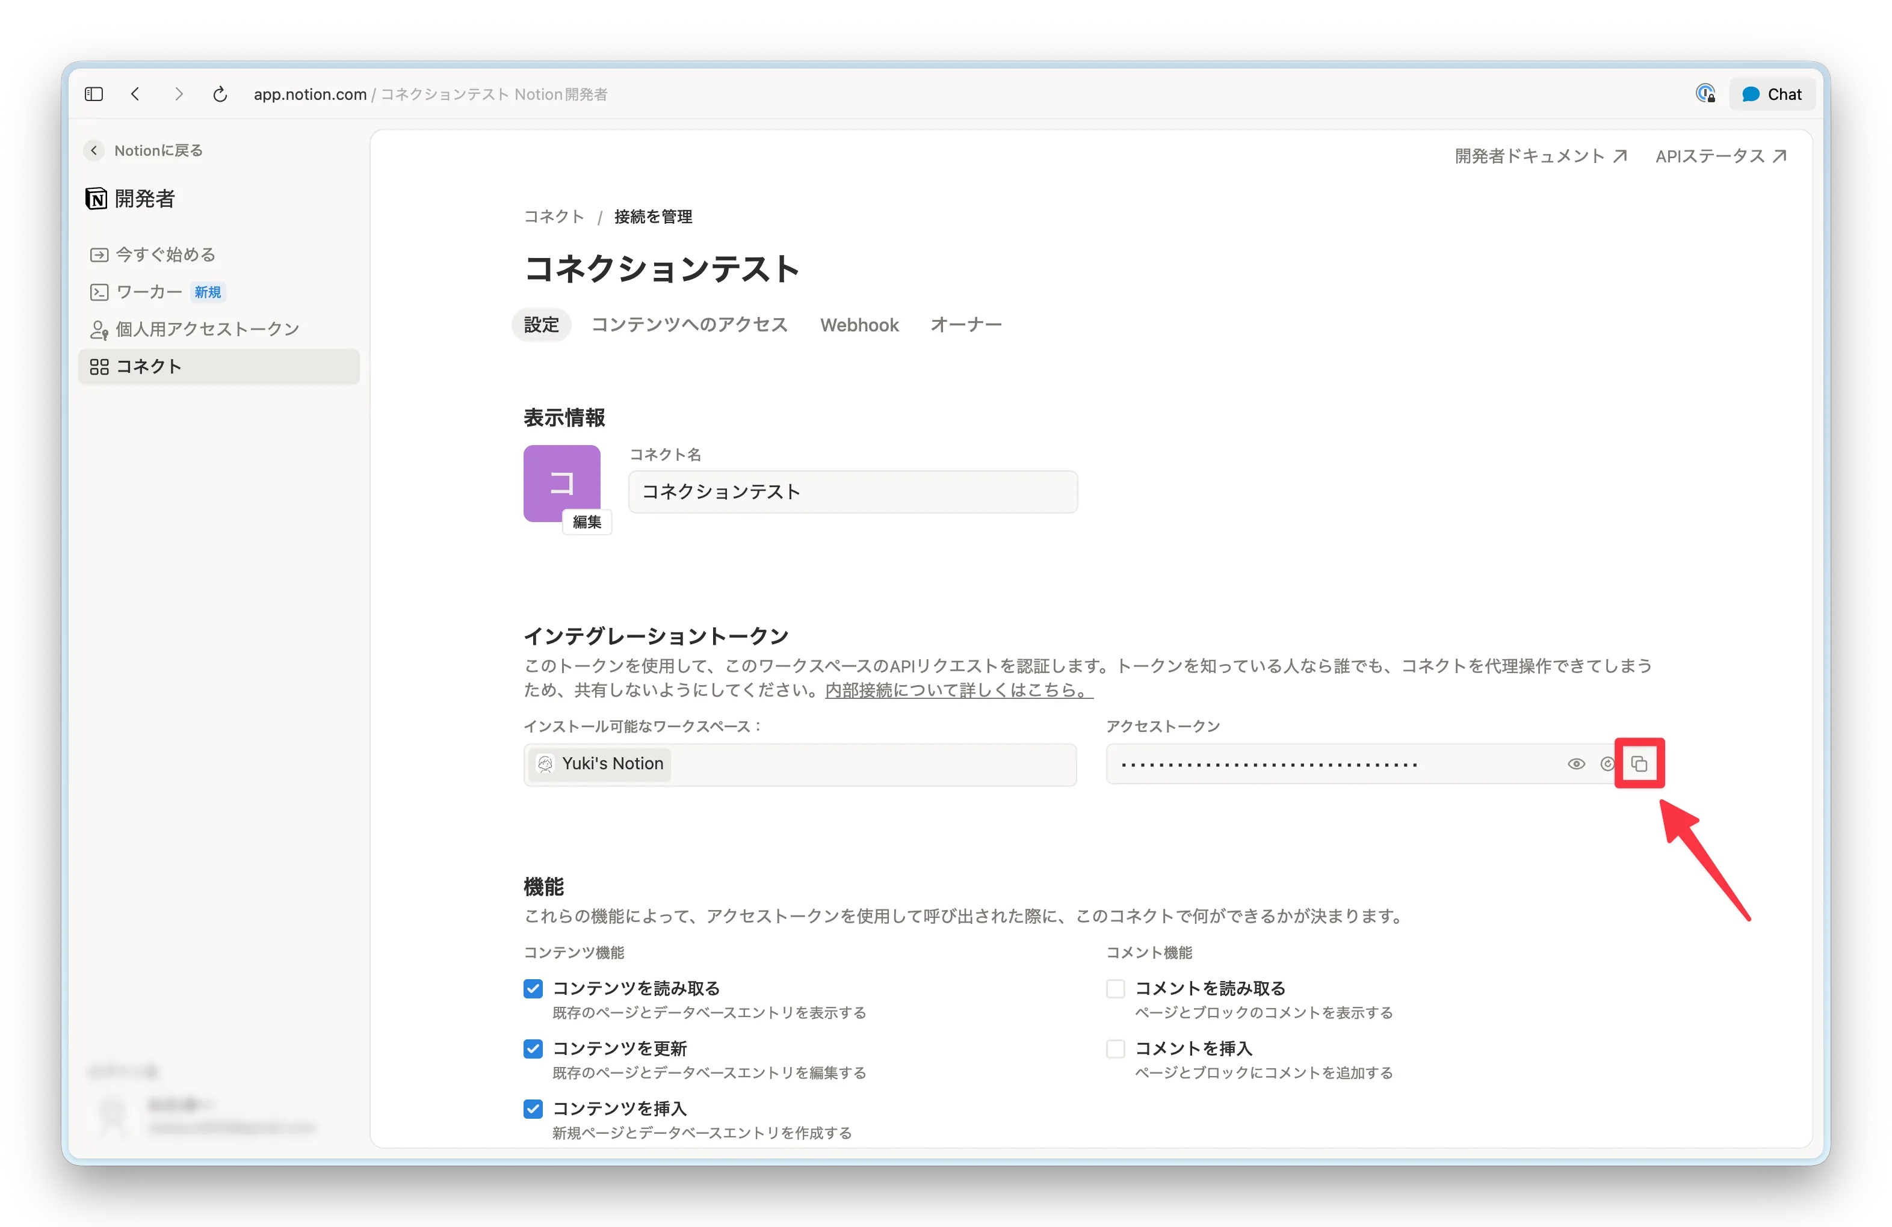Click the 機能 section heading
Screen dimensions: 1892x1227
[x=544, y=886]
